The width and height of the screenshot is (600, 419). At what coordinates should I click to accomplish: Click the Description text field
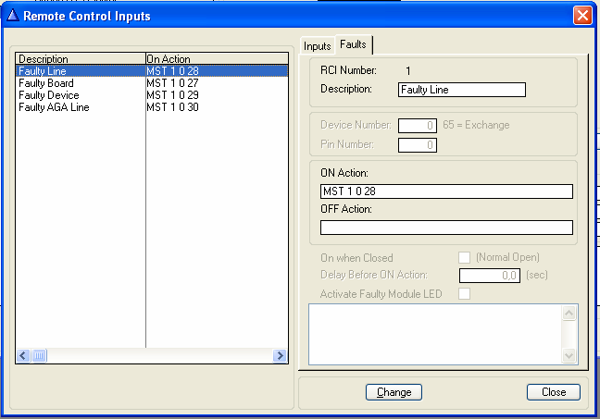pos(461,90)
